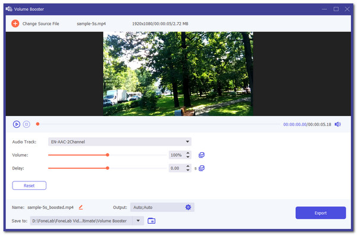This screenshot has height=235, width=357.
Task: Click the Change Source File label
Action: point(40,24)
